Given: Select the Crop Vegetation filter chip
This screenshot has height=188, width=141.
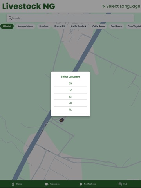Looking at the screenshot, I should pyautogui.click(x=134, y=26).
